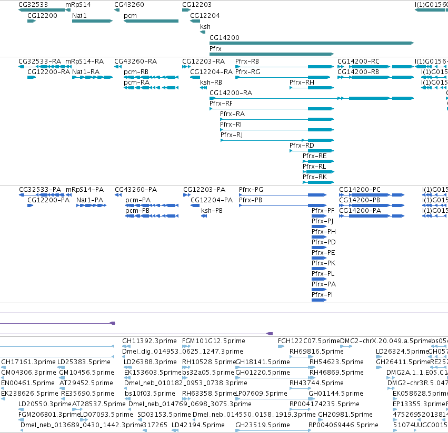Click EST LD42194.5prime label
The height and width of the screenshot is (433, 448).
(198, 425)
